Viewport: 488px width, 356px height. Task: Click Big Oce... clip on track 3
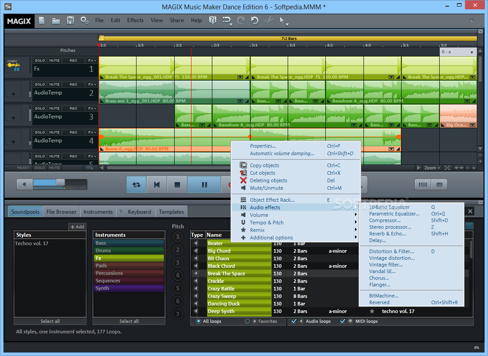pyautogui.click(x=458, y=116)
